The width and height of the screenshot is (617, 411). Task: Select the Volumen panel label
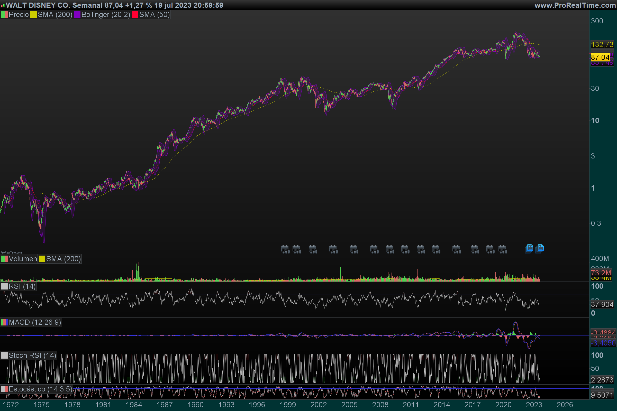(23, 259)
